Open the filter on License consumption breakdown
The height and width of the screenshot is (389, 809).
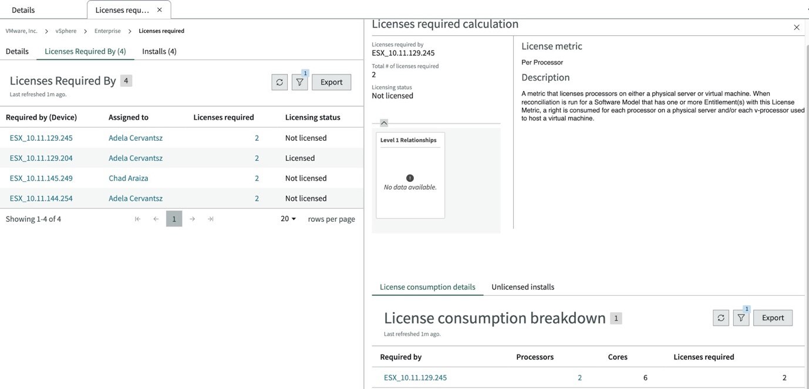[x=740, y=317]
